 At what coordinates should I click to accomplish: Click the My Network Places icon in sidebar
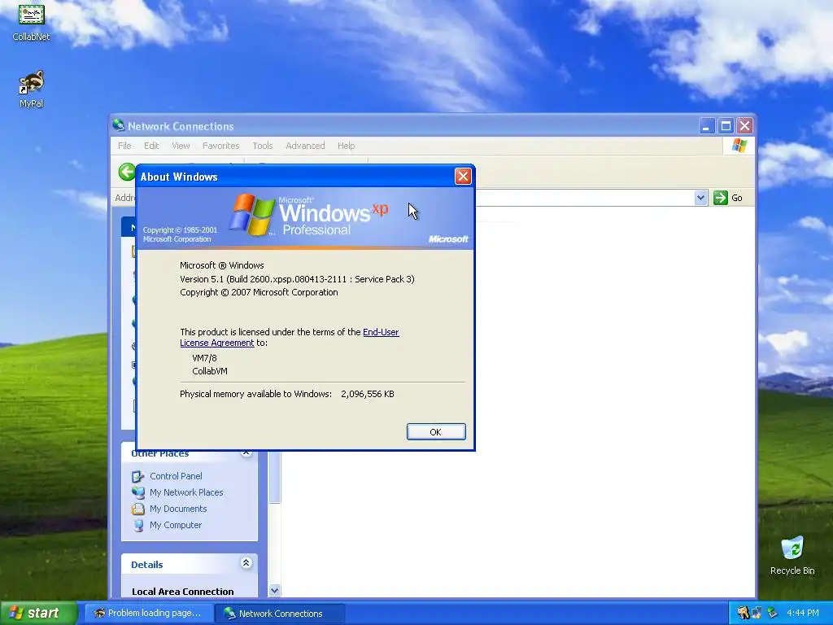[138, 492]
